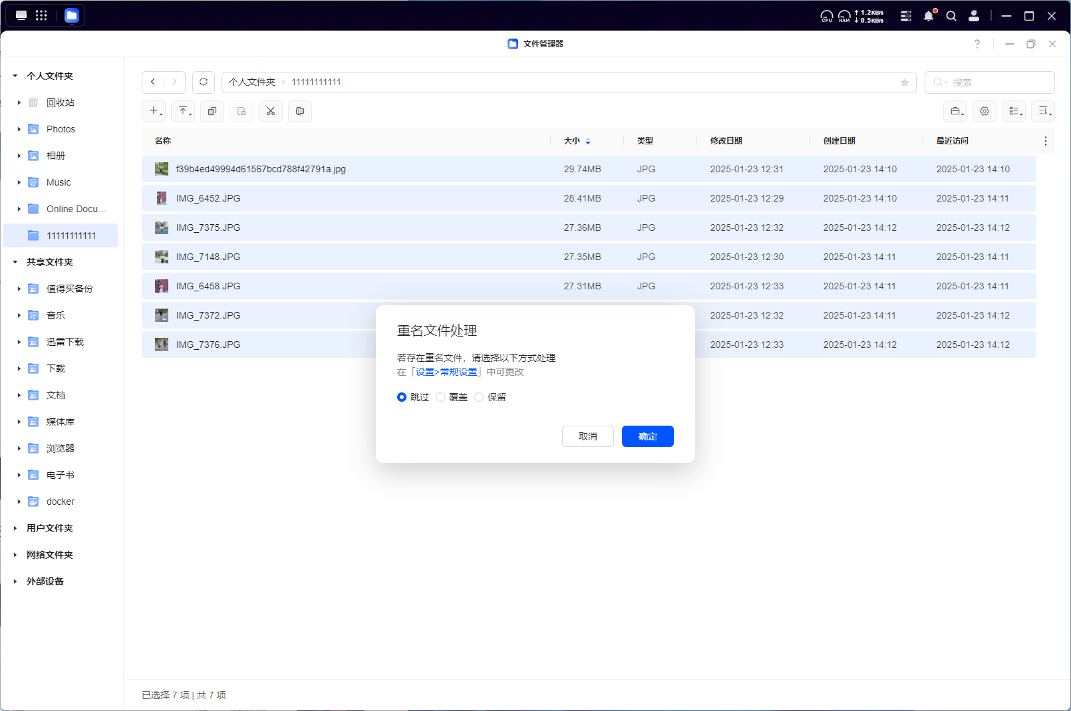Click the rename toolbar icon
The width and height of the screenshot is (1071, 711).
pos(300,111)
